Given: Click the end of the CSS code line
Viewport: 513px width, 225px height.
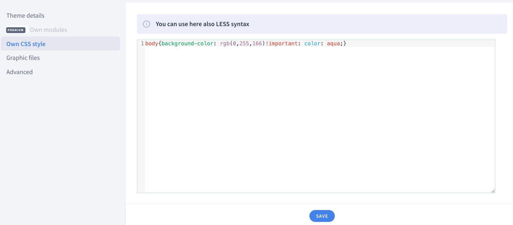Looking at the screenshot, I should 346,43.
